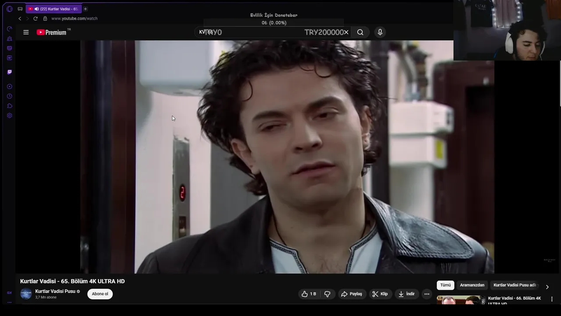
Task: Open options menu for 66. Bölüm video
Action: click(552, 299)
